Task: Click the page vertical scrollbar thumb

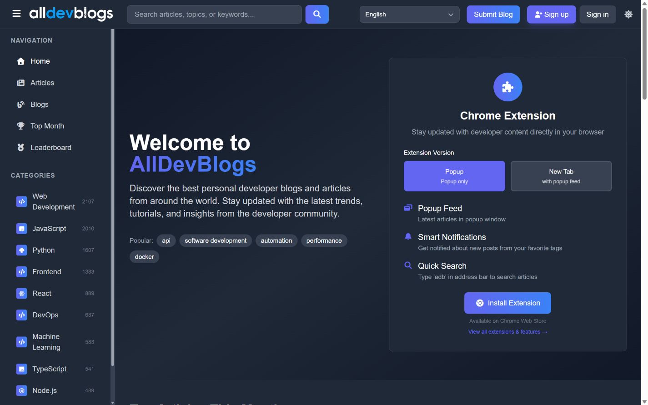Action: click(x=644, y=53)
